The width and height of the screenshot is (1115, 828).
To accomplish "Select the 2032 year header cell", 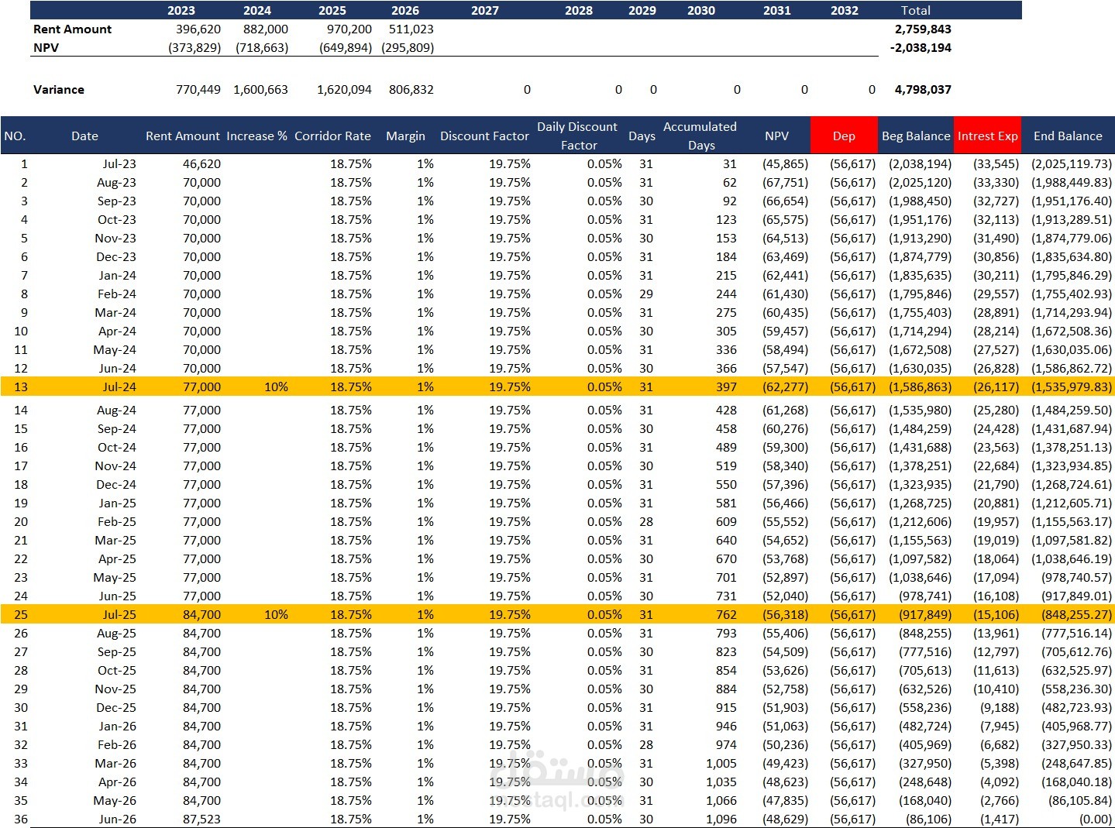I will [845, 10].
